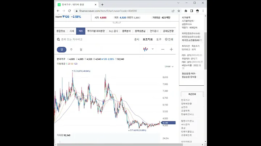Go back with the browser back arrow
Viewport: 261px width, 146px height.
point(58,11)
